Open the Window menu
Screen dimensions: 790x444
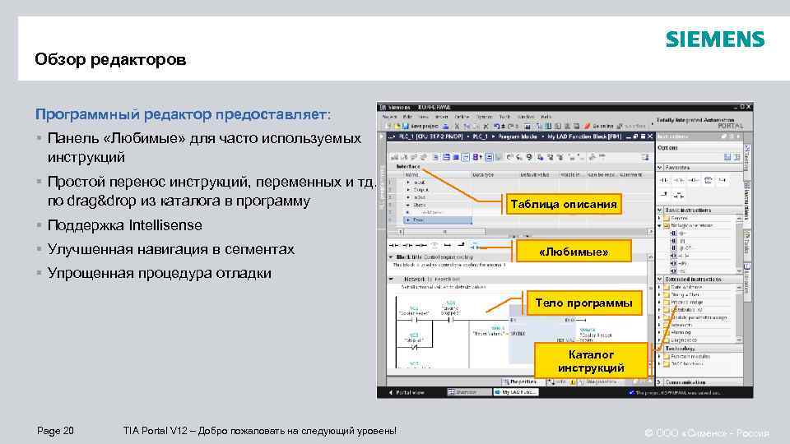[526, 117]
